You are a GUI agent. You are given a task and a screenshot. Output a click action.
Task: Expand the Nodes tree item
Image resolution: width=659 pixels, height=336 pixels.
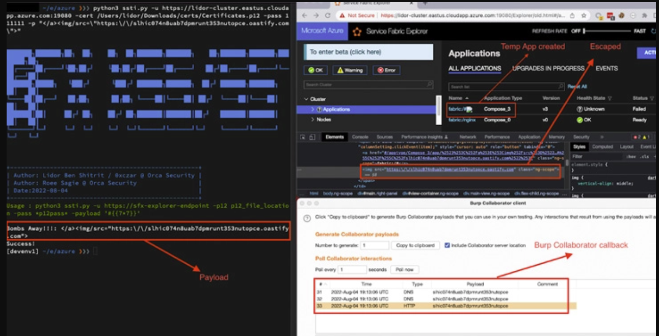point(313,120)
